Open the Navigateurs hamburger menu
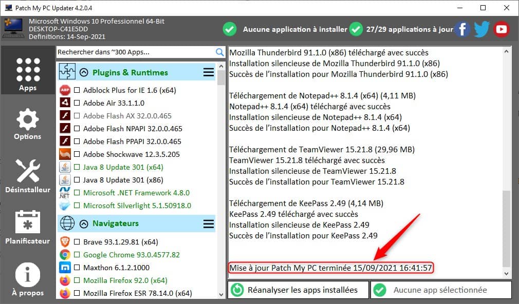This screenshot has width=519, height=304. pyautogui.click(x=209, y=224)
